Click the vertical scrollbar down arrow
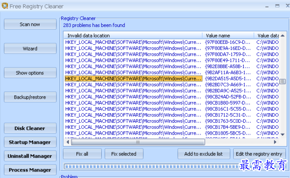Screen dimensions: 290x178 click(283, 135)
